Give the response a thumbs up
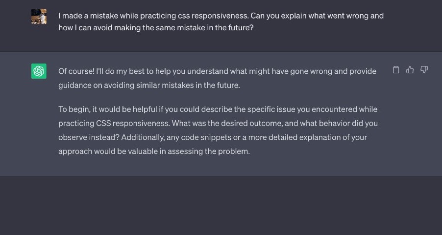This screenshot has height=235, width=442. tap(410, 70)
